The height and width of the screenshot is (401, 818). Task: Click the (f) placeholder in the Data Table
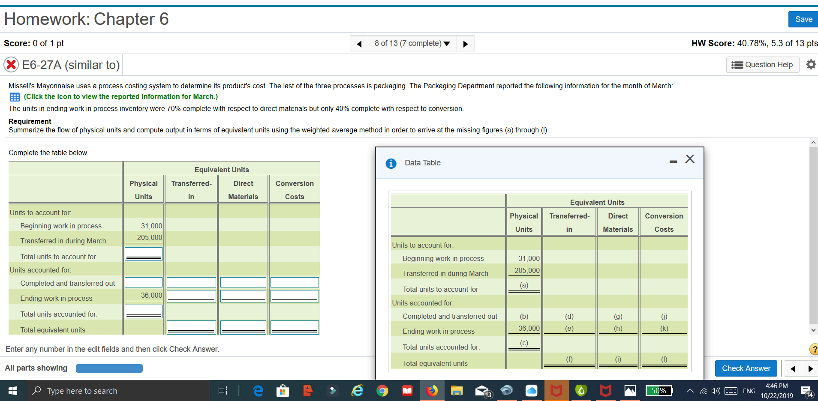click(x=569, y=359)
